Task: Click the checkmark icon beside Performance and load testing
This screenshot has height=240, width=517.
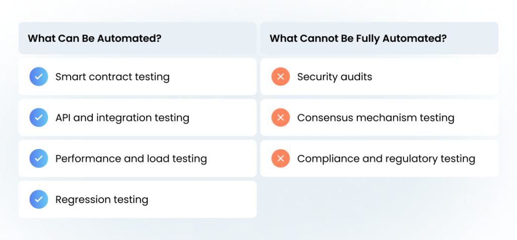Action: click(x=38, y=158)
